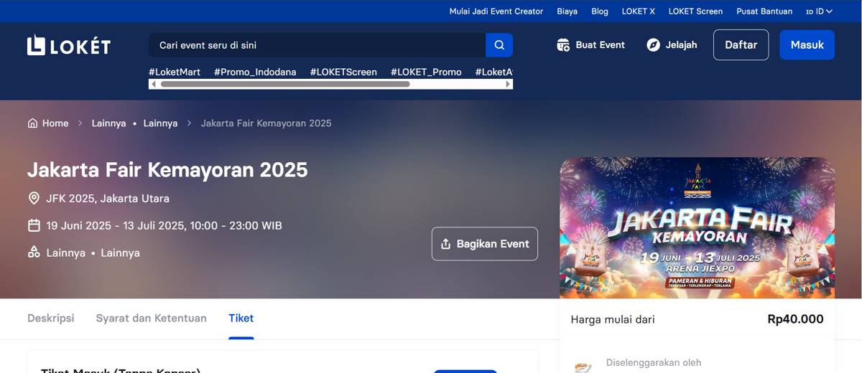Click the LOKET logo
The image size is (862, 373).
[x=69, y=45]
